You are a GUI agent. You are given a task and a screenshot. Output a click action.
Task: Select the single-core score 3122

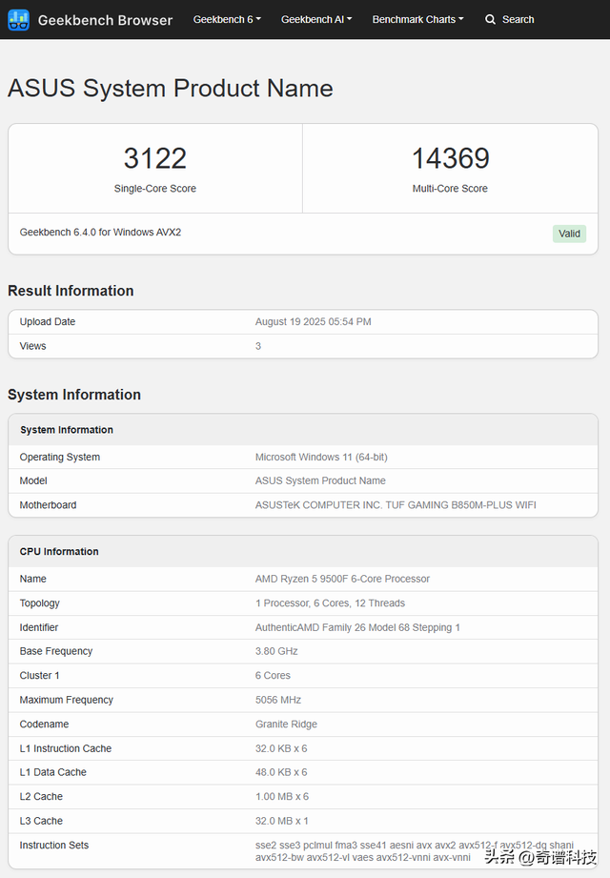155,158
